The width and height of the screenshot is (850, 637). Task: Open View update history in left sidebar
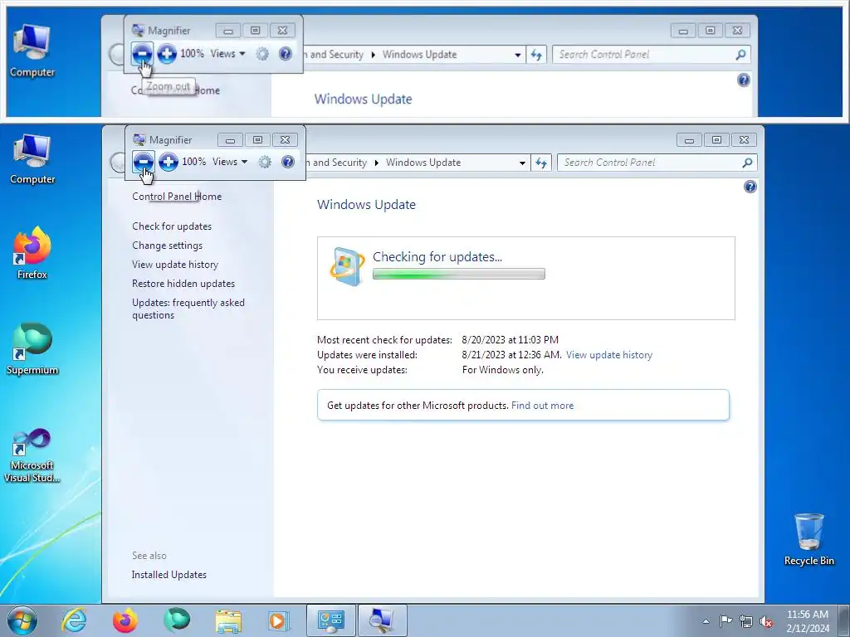tap(175, 265)
